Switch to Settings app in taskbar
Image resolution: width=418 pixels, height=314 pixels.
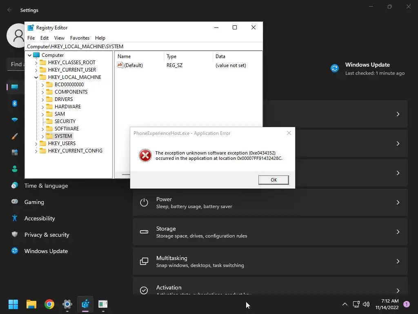[67, 304]
